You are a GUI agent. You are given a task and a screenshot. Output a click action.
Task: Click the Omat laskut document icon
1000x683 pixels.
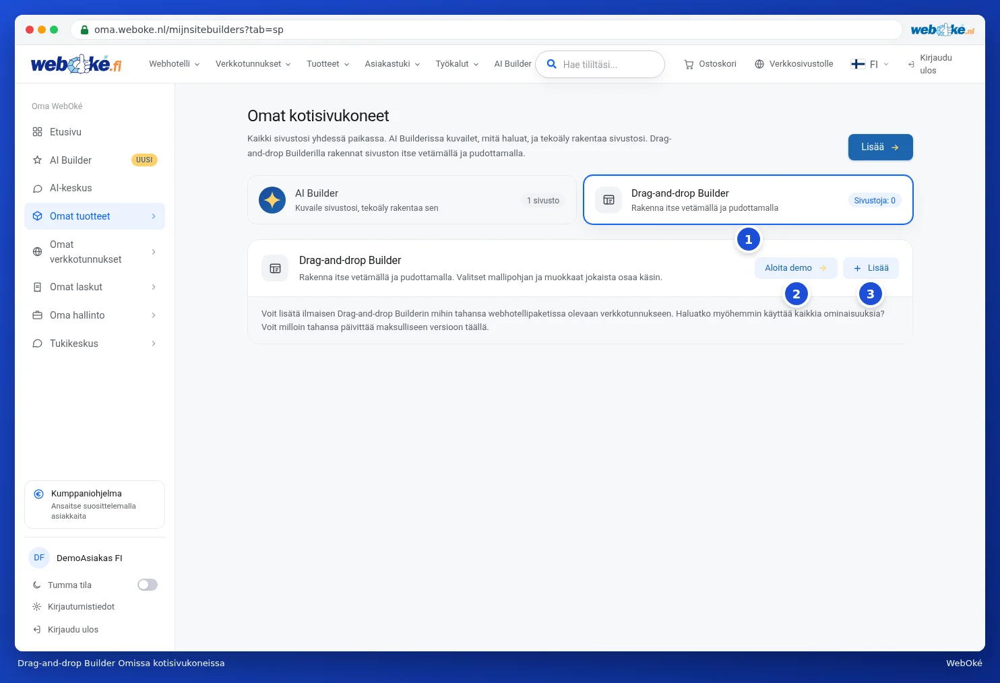click(x=38, y=287)
